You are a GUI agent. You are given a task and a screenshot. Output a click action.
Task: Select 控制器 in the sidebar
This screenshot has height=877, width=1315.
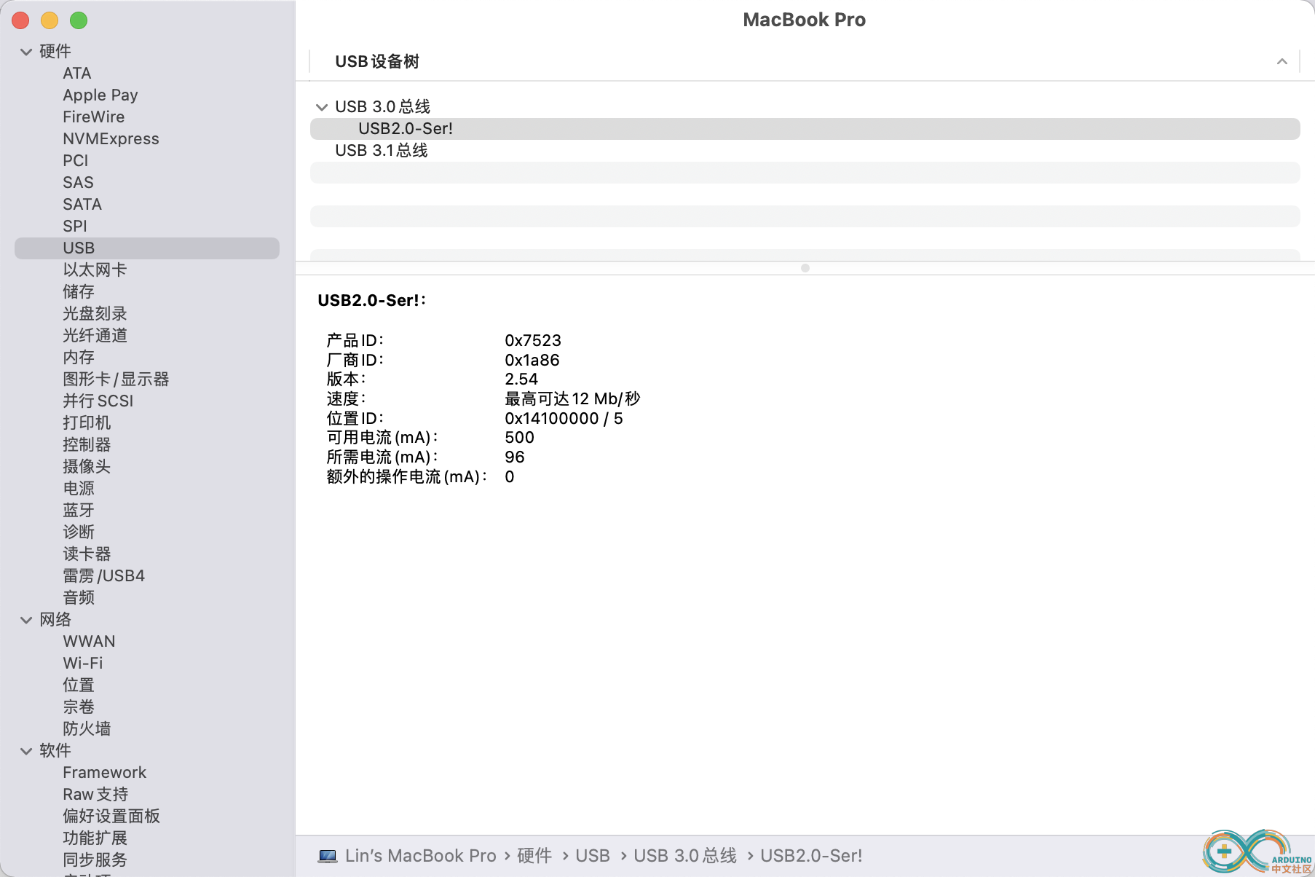click(87, 445)
